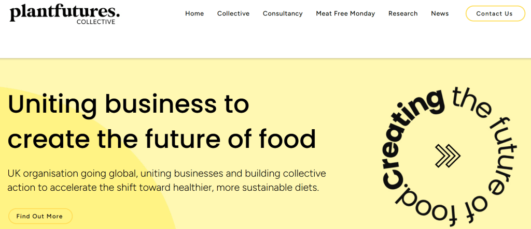Viewport: 531px width, 229px height.
Task: Click the COLLECTIVE label under the logo
Action: click(96, 22)
